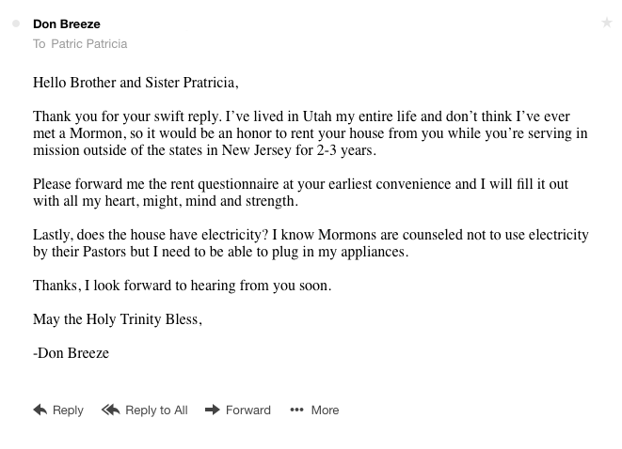Click the line "Thanks, I look forward"
The width and height of the screenshot is (622, 449).
[182, 286]
